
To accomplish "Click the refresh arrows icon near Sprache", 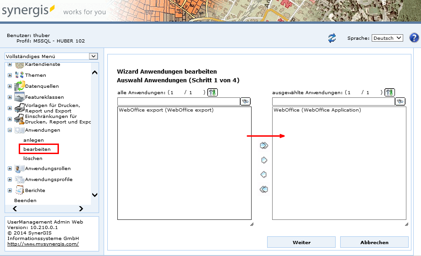I will point(332,38).
